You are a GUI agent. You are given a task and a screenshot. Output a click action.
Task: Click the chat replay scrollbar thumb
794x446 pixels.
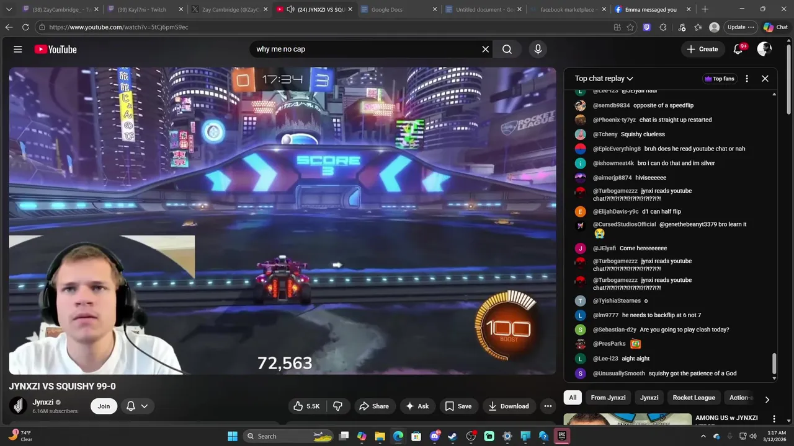tap(774, 364)
